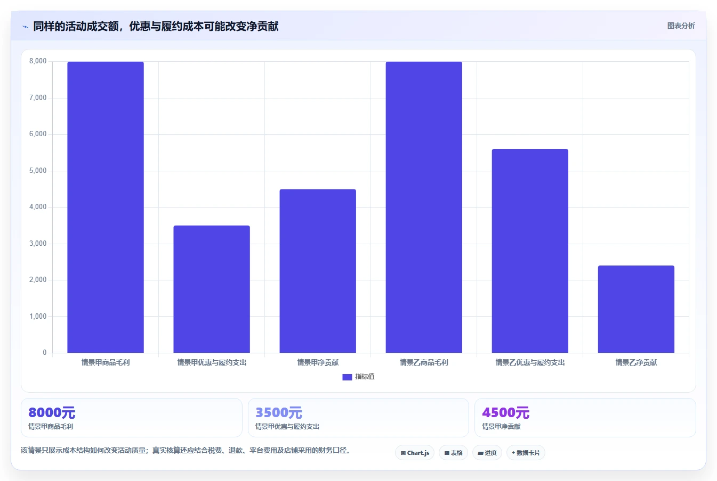This screenshot has height=481, width=717.
Task: Click the 7,000 y-axis tick label
Action: coord(38,98)
